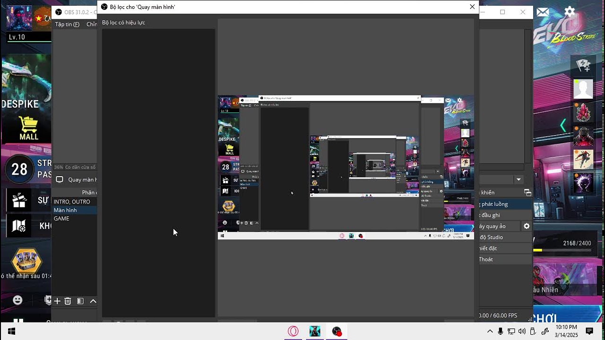The image size is (605, 340).
Task: Click the player avatar at top left
Action: [x=19, y=18]
